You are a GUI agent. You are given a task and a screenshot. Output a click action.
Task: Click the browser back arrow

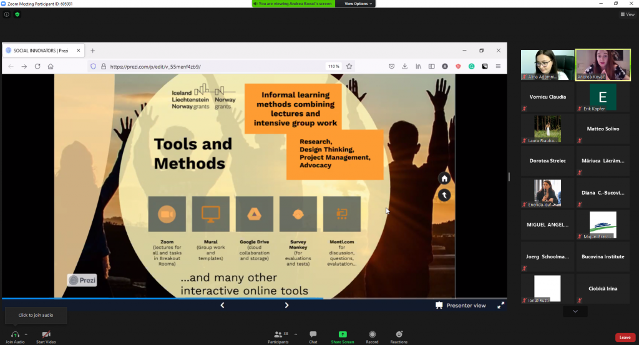pyautogui.click(x=11, y=66)
